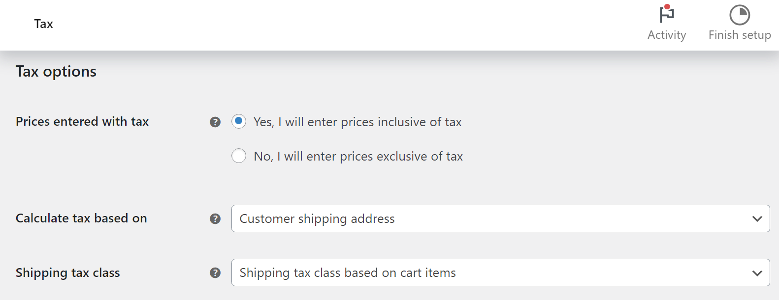The height and width of the screenshot is (300, 779).
Task: Open help tooltip for Calculate tax based on
Action: click(215, 218)
